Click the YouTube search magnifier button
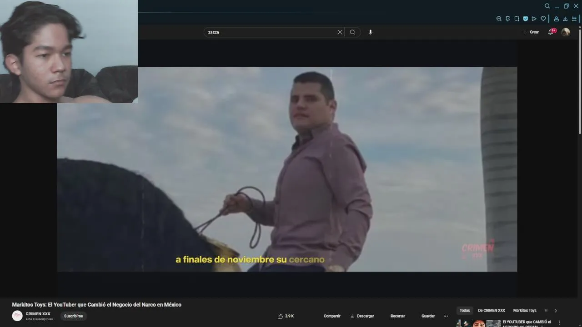Viewport: 582px width, 327px height. tap(352, 32)
